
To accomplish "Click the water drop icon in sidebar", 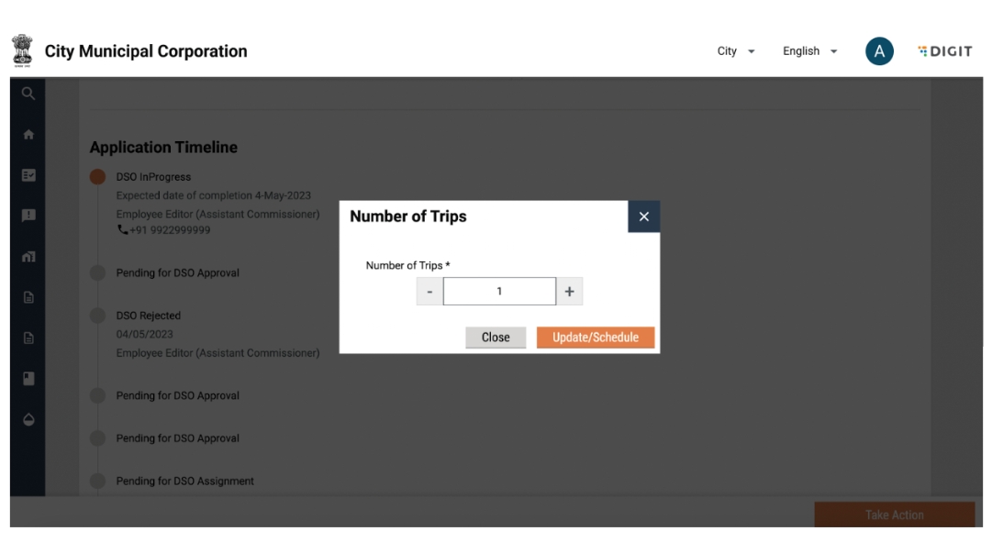I will pyautogui.click(x=28, y=419).
